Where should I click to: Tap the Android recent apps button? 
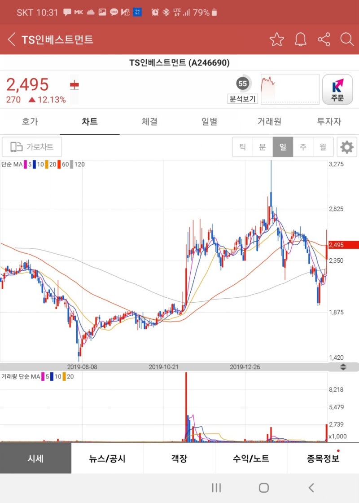pos(216,488)
